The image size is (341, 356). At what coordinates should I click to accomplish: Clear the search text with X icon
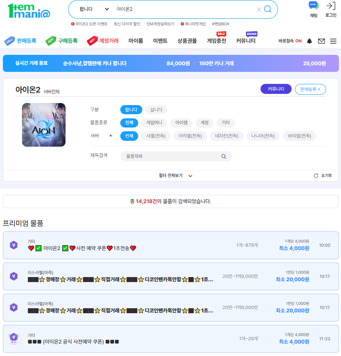(259, 10)
